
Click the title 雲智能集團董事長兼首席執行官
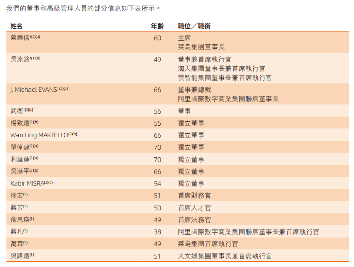coord(225,78)
